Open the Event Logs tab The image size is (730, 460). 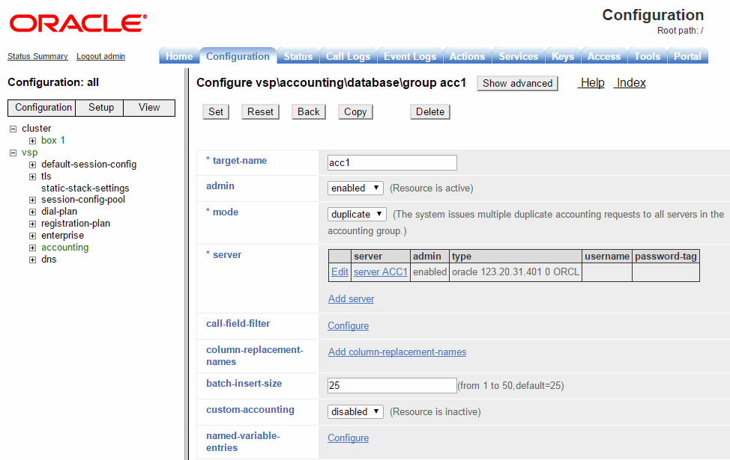pyautogui.click(x=410, y=56)
